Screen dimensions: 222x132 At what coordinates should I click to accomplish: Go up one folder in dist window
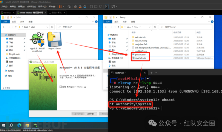(16, 27)
